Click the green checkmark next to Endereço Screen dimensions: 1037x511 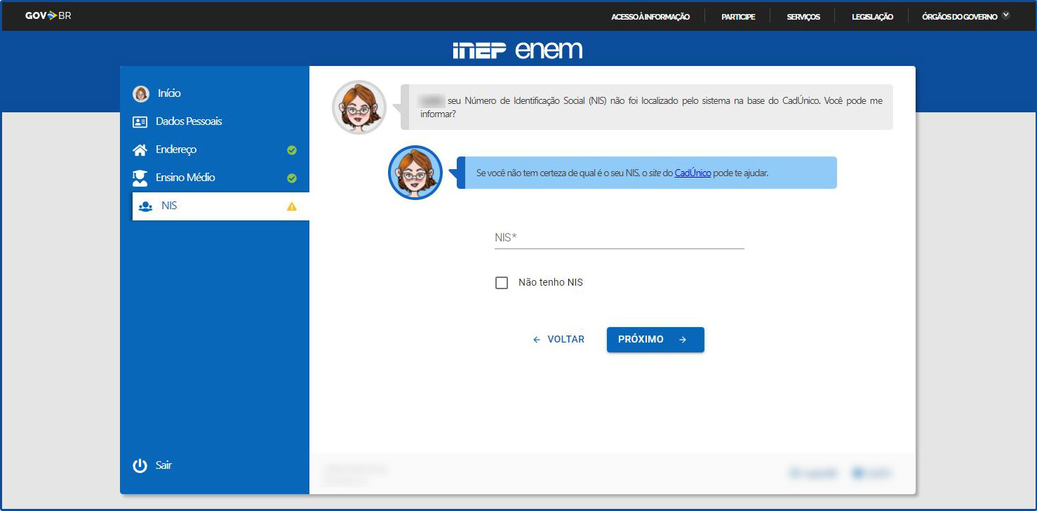pos(292,150)
